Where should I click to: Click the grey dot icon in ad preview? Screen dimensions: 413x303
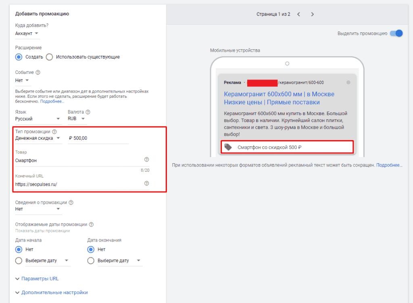coord(348,82)
